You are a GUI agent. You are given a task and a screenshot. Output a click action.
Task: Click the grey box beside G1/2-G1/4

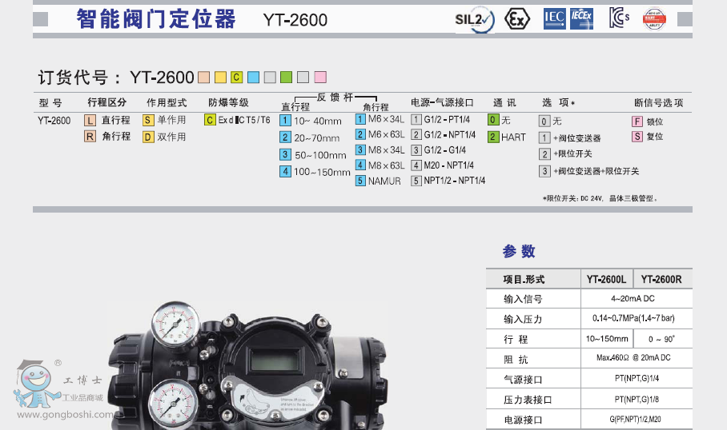(x=416, y=150)
